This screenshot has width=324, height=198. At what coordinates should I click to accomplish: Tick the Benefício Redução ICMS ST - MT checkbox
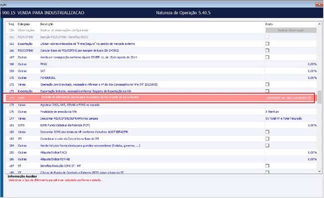(267, 166)
